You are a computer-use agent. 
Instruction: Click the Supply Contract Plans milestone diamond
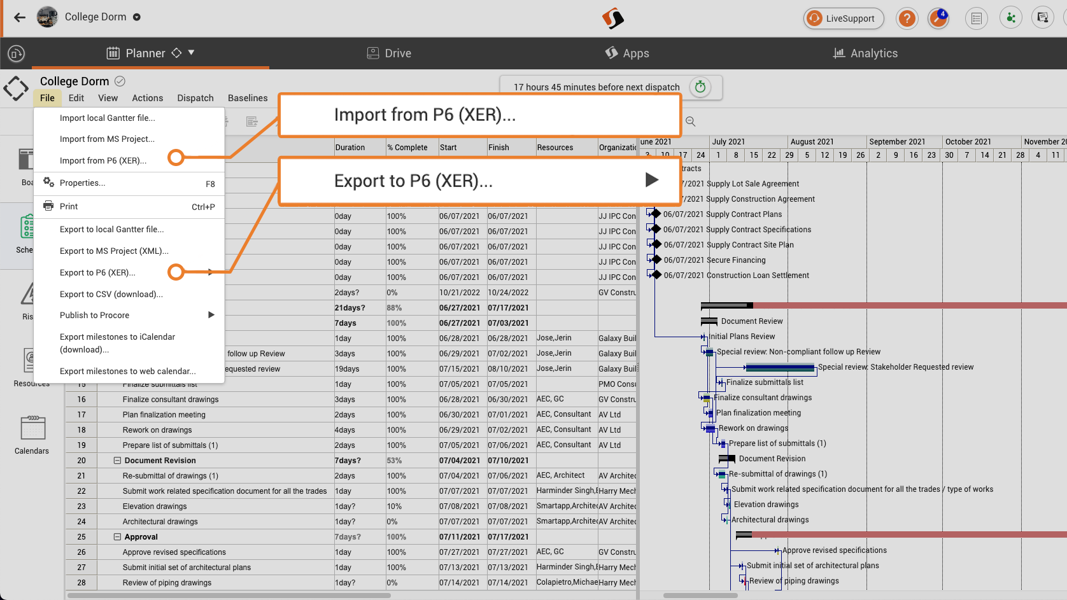point(655,214)
